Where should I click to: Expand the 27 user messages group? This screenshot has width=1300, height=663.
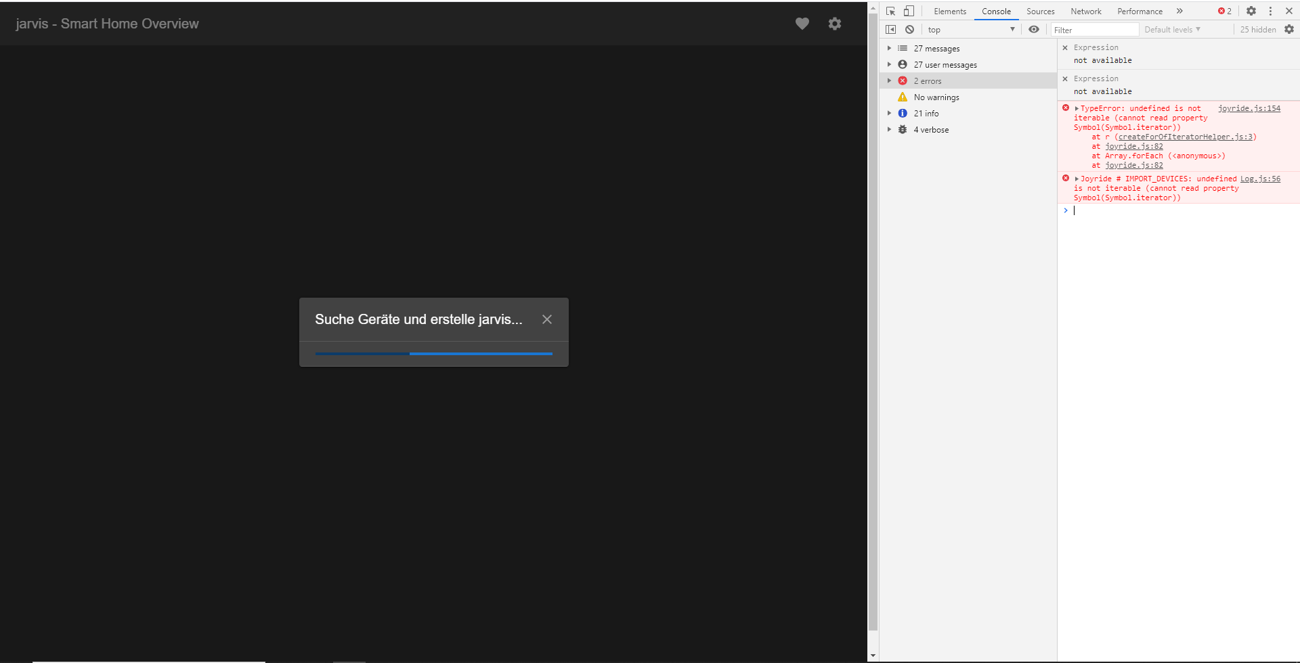[889, 65]
